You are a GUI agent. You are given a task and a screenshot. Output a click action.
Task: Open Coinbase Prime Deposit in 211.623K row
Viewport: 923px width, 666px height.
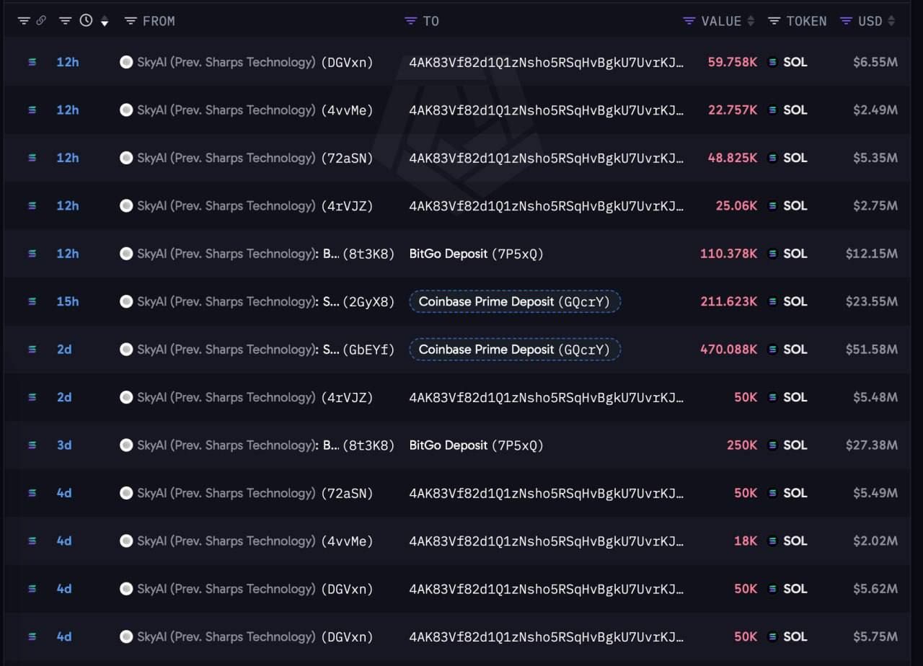point(515,301)
